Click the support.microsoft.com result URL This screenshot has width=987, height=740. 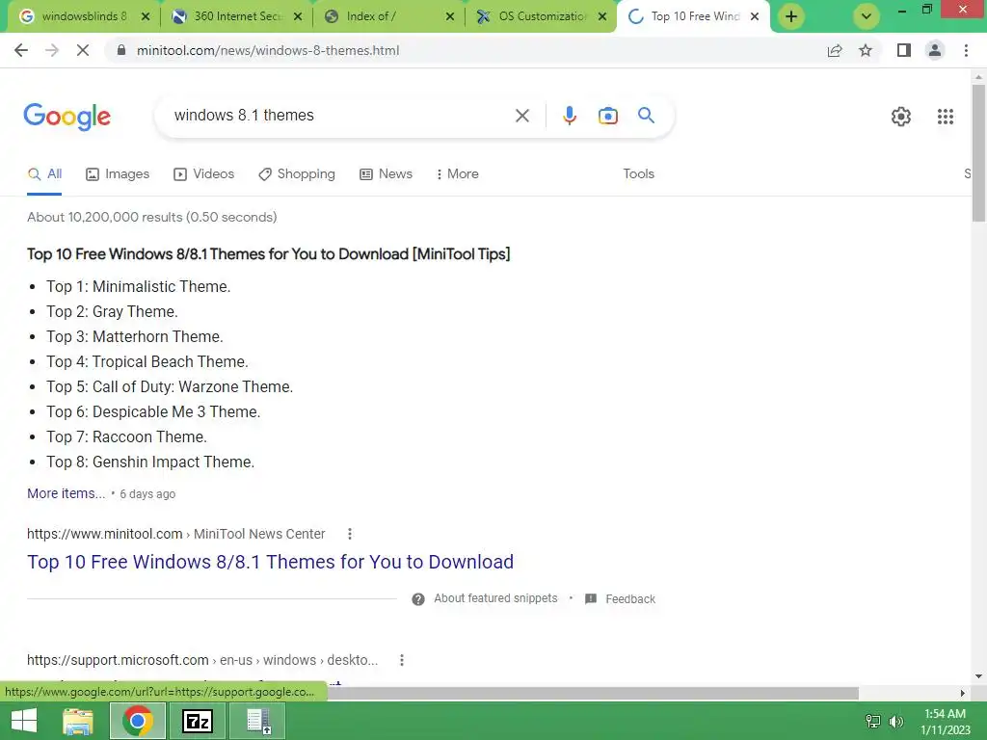pos(202,660)
